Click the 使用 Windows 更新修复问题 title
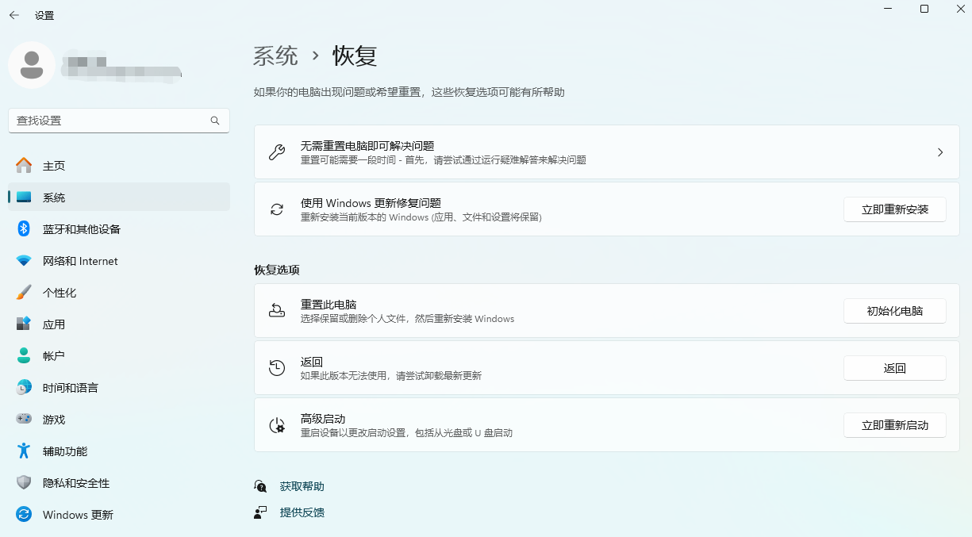Screen dimensions: 972x537 coord(371,203)
